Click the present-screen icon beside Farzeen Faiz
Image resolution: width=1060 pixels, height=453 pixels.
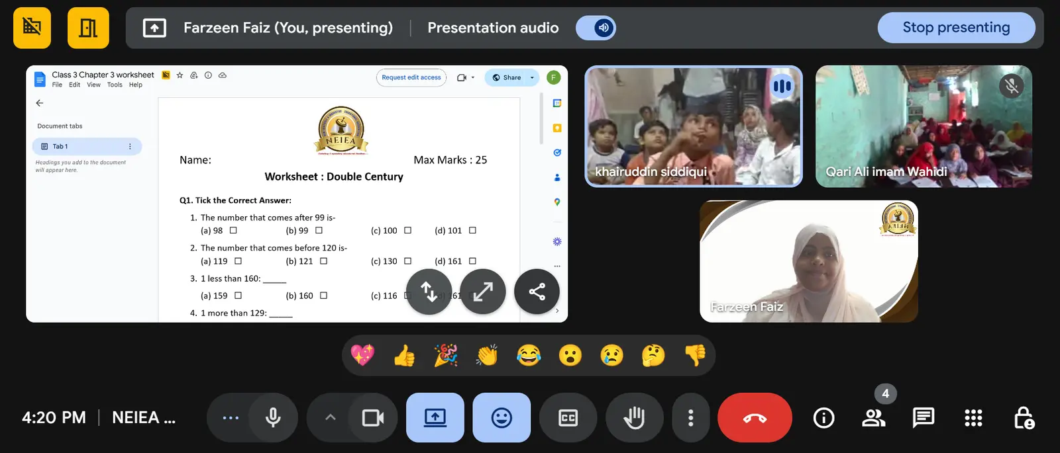154,28
